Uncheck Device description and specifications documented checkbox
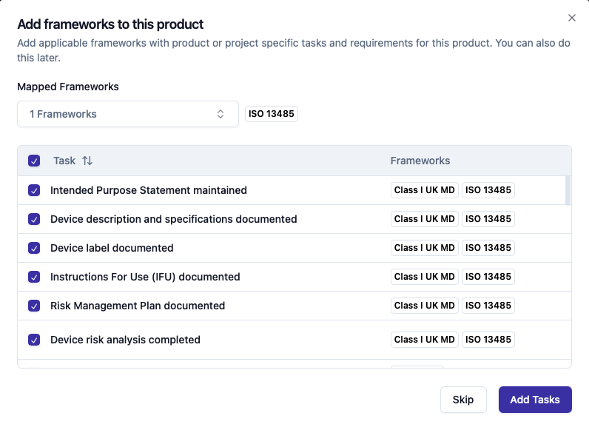 (x=34, y=219)
